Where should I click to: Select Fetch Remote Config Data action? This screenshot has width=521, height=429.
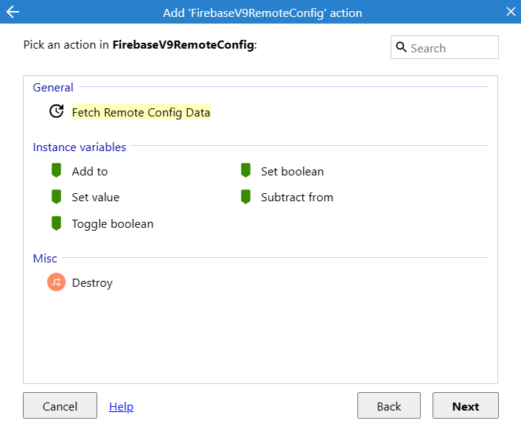click(141, 112)
